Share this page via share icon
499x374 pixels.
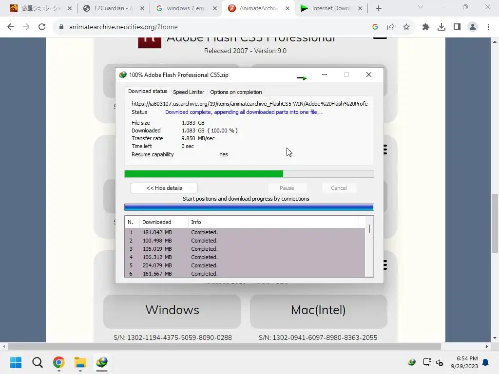tap(391, 27)
